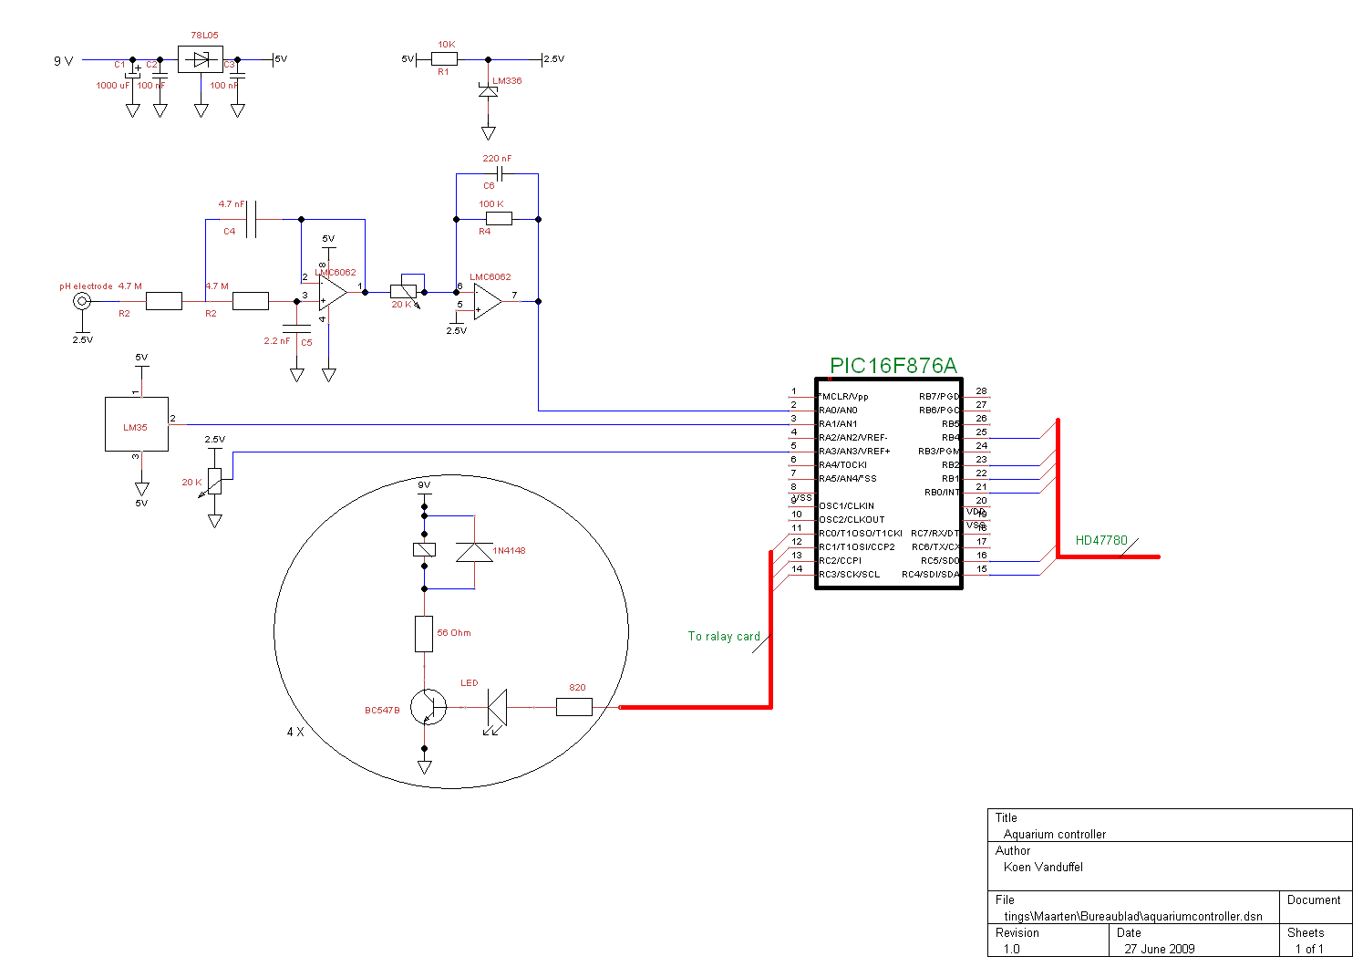Click the 1000 uF capacitor C1
The height and width of the screenshot is (967, 1363).
click(133, 74)
